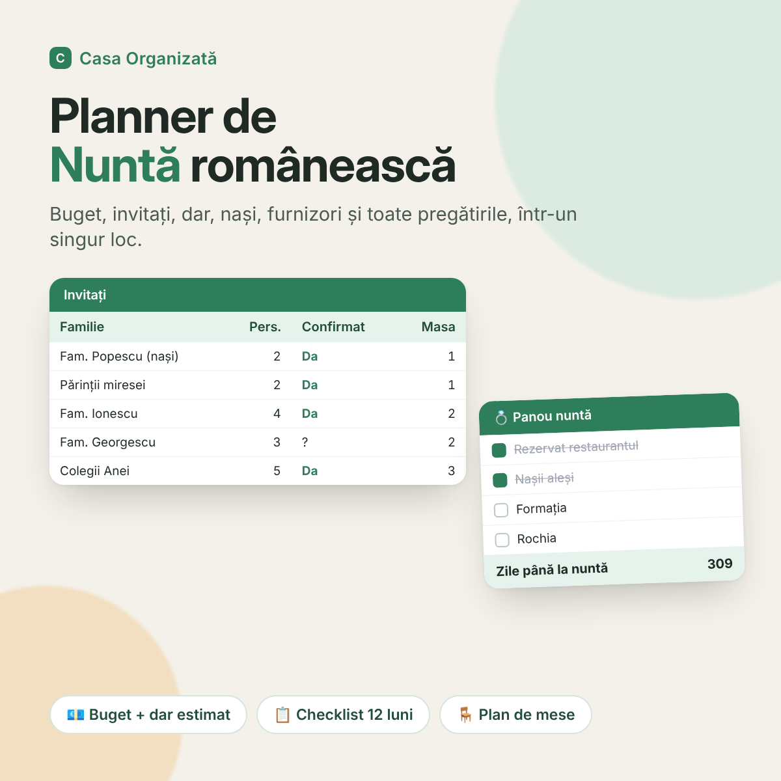Click the question mark for Fam. Georgescu
Viewport: 781px width, 781px height.
pyautogui.click(x=305, y=442)
